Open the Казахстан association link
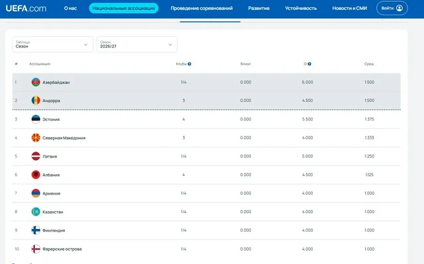The image size is (424, 264). click(x=53, y=212)
